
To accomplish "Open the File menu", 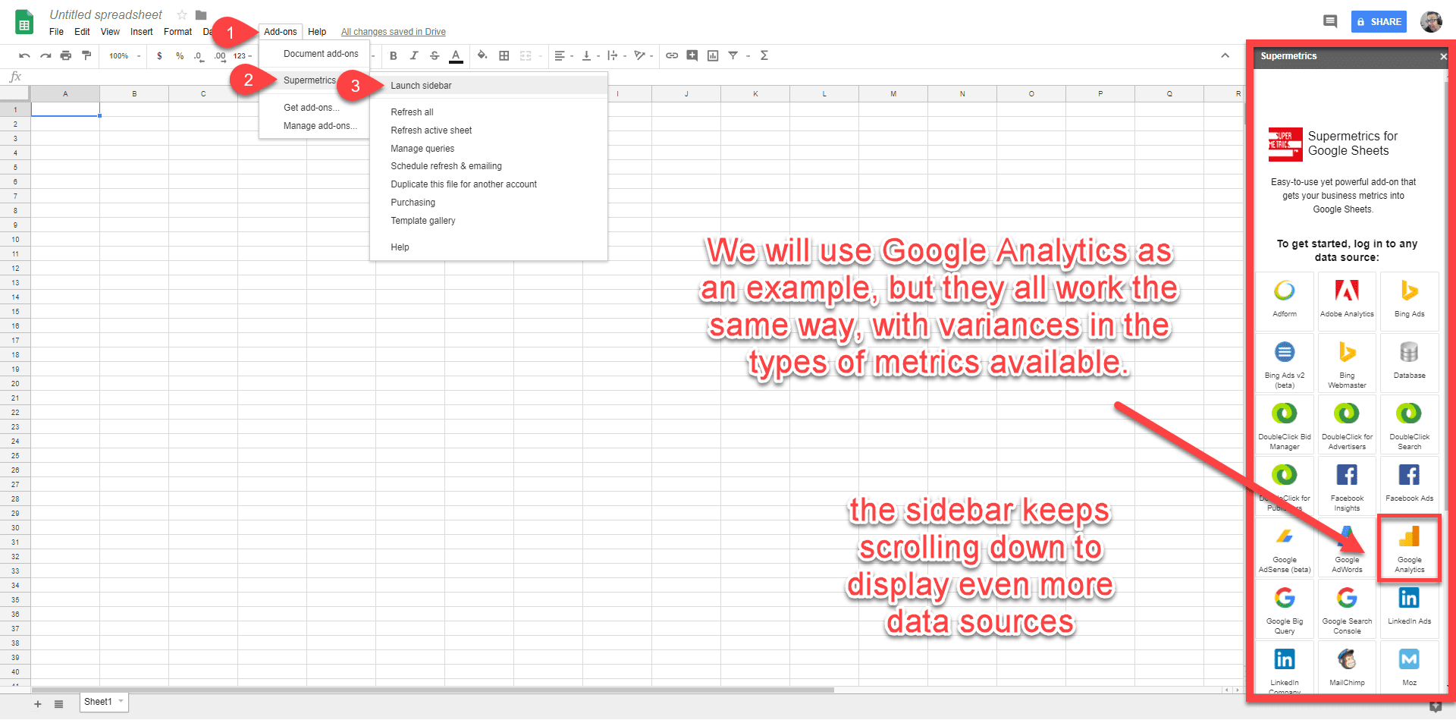I will (57, 32).
